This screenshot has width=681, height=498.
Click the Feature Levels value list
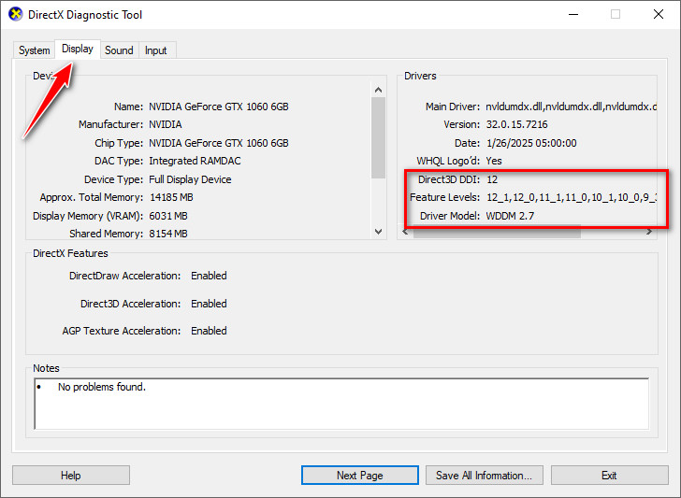571,197
